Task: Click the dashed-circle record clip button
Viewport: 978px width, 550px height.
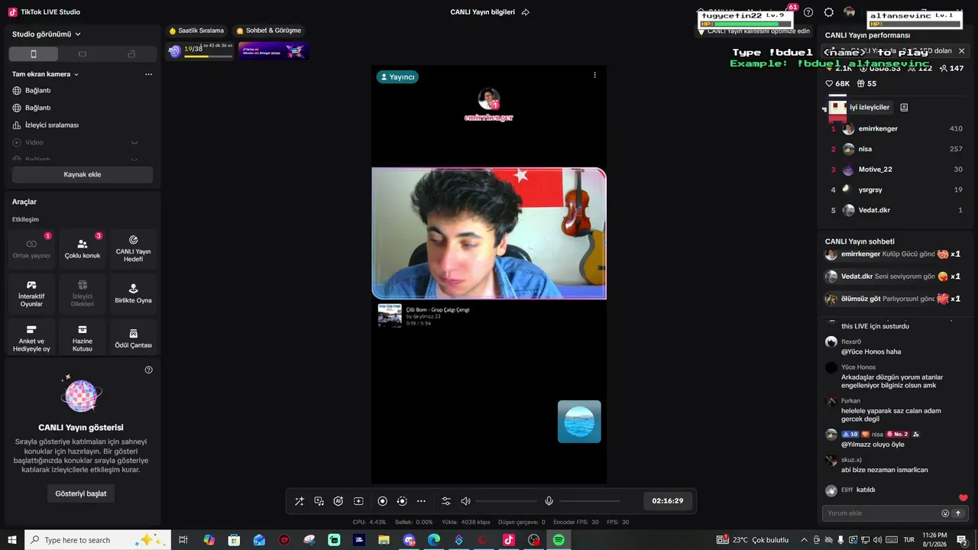Action: [x=402, y=501]
